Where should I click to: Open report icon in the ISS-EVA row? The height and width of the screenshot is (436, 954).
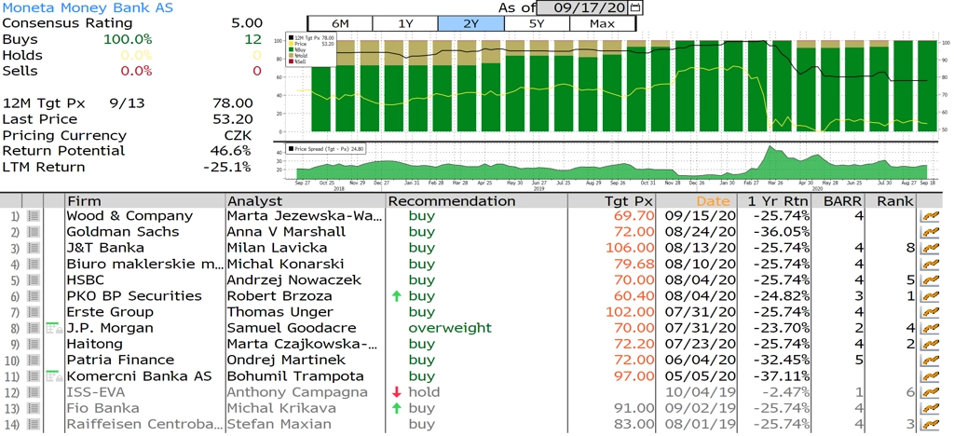34,392
